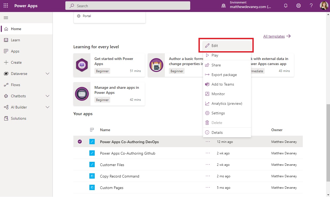Deselect the checkmark on Power Apps Co-Authoring DevOps
Image resolution: width=330 pixels, height=197 pixels.
click(79, 142)
